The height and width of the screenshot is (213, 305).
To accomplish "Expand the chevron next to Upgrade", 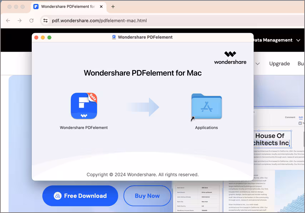I will click(257, 64).
